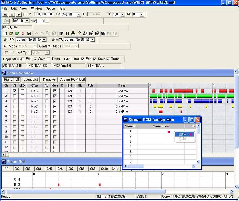Open the LED Default(No Blink) dropdown
Image resolution: width=239 pixels, height=201 pixels.
44,40
